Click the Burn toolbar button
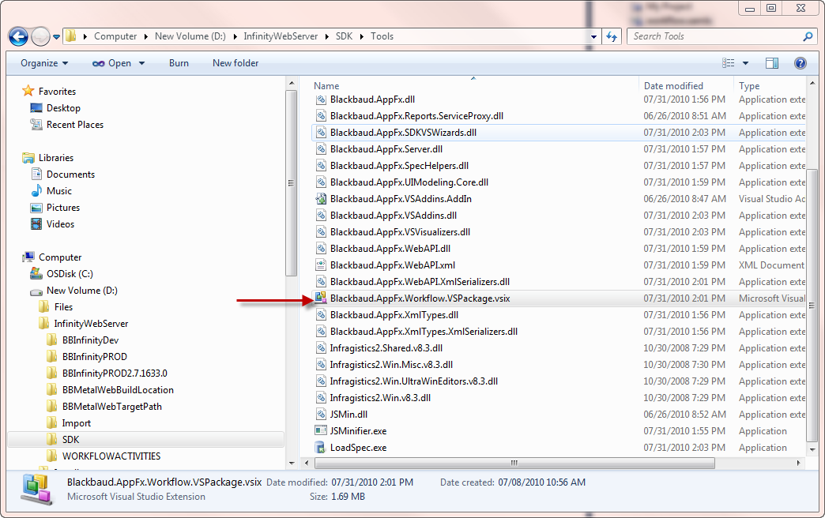The width and height of the screenshot is (825, 518). pos(179,63)
